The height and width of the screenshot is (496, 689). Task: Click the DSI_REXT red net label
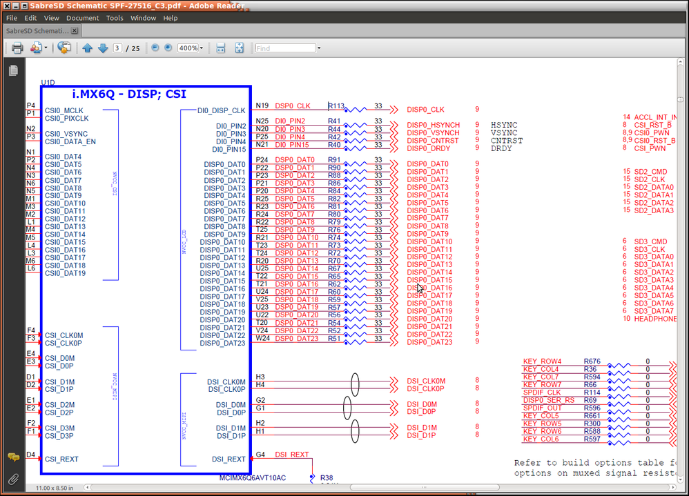tap(292, 455)
